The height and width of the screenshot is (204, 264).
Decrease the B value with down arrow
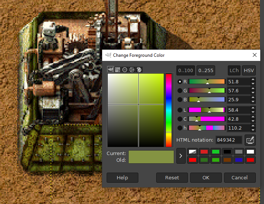tap(253, 102)
